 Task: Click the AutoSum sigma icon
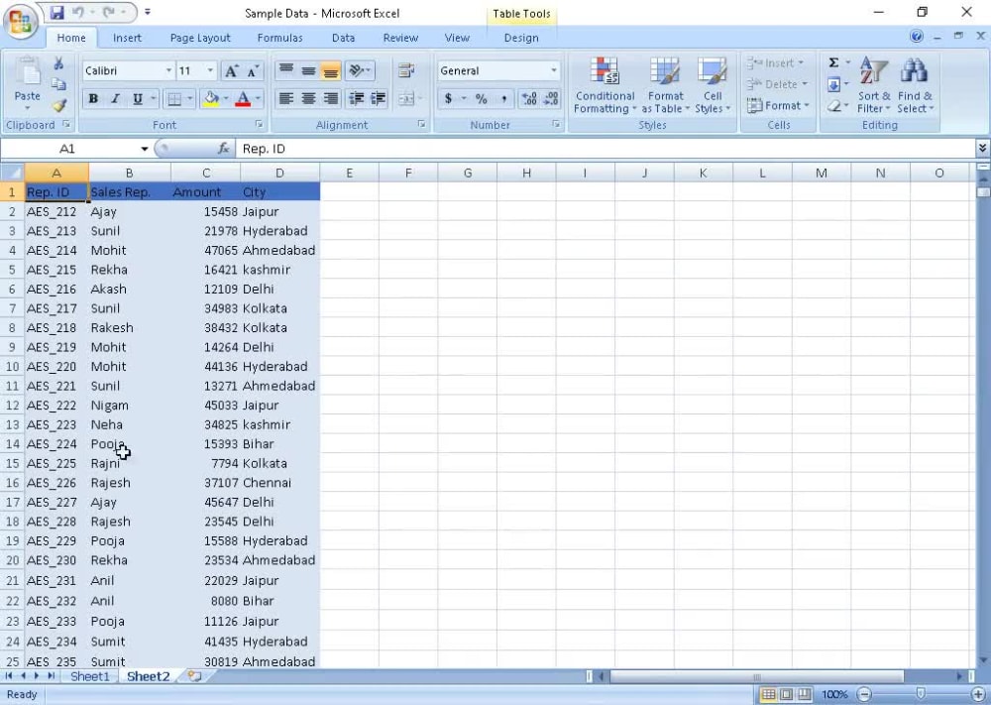[x=835, y=61]
